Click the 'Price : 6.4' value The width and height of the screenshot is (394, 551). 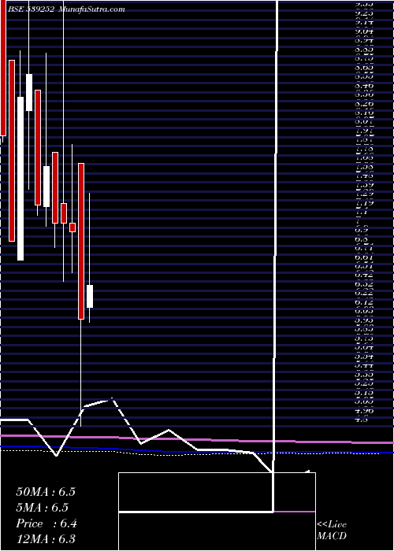(x=46, y=523)
